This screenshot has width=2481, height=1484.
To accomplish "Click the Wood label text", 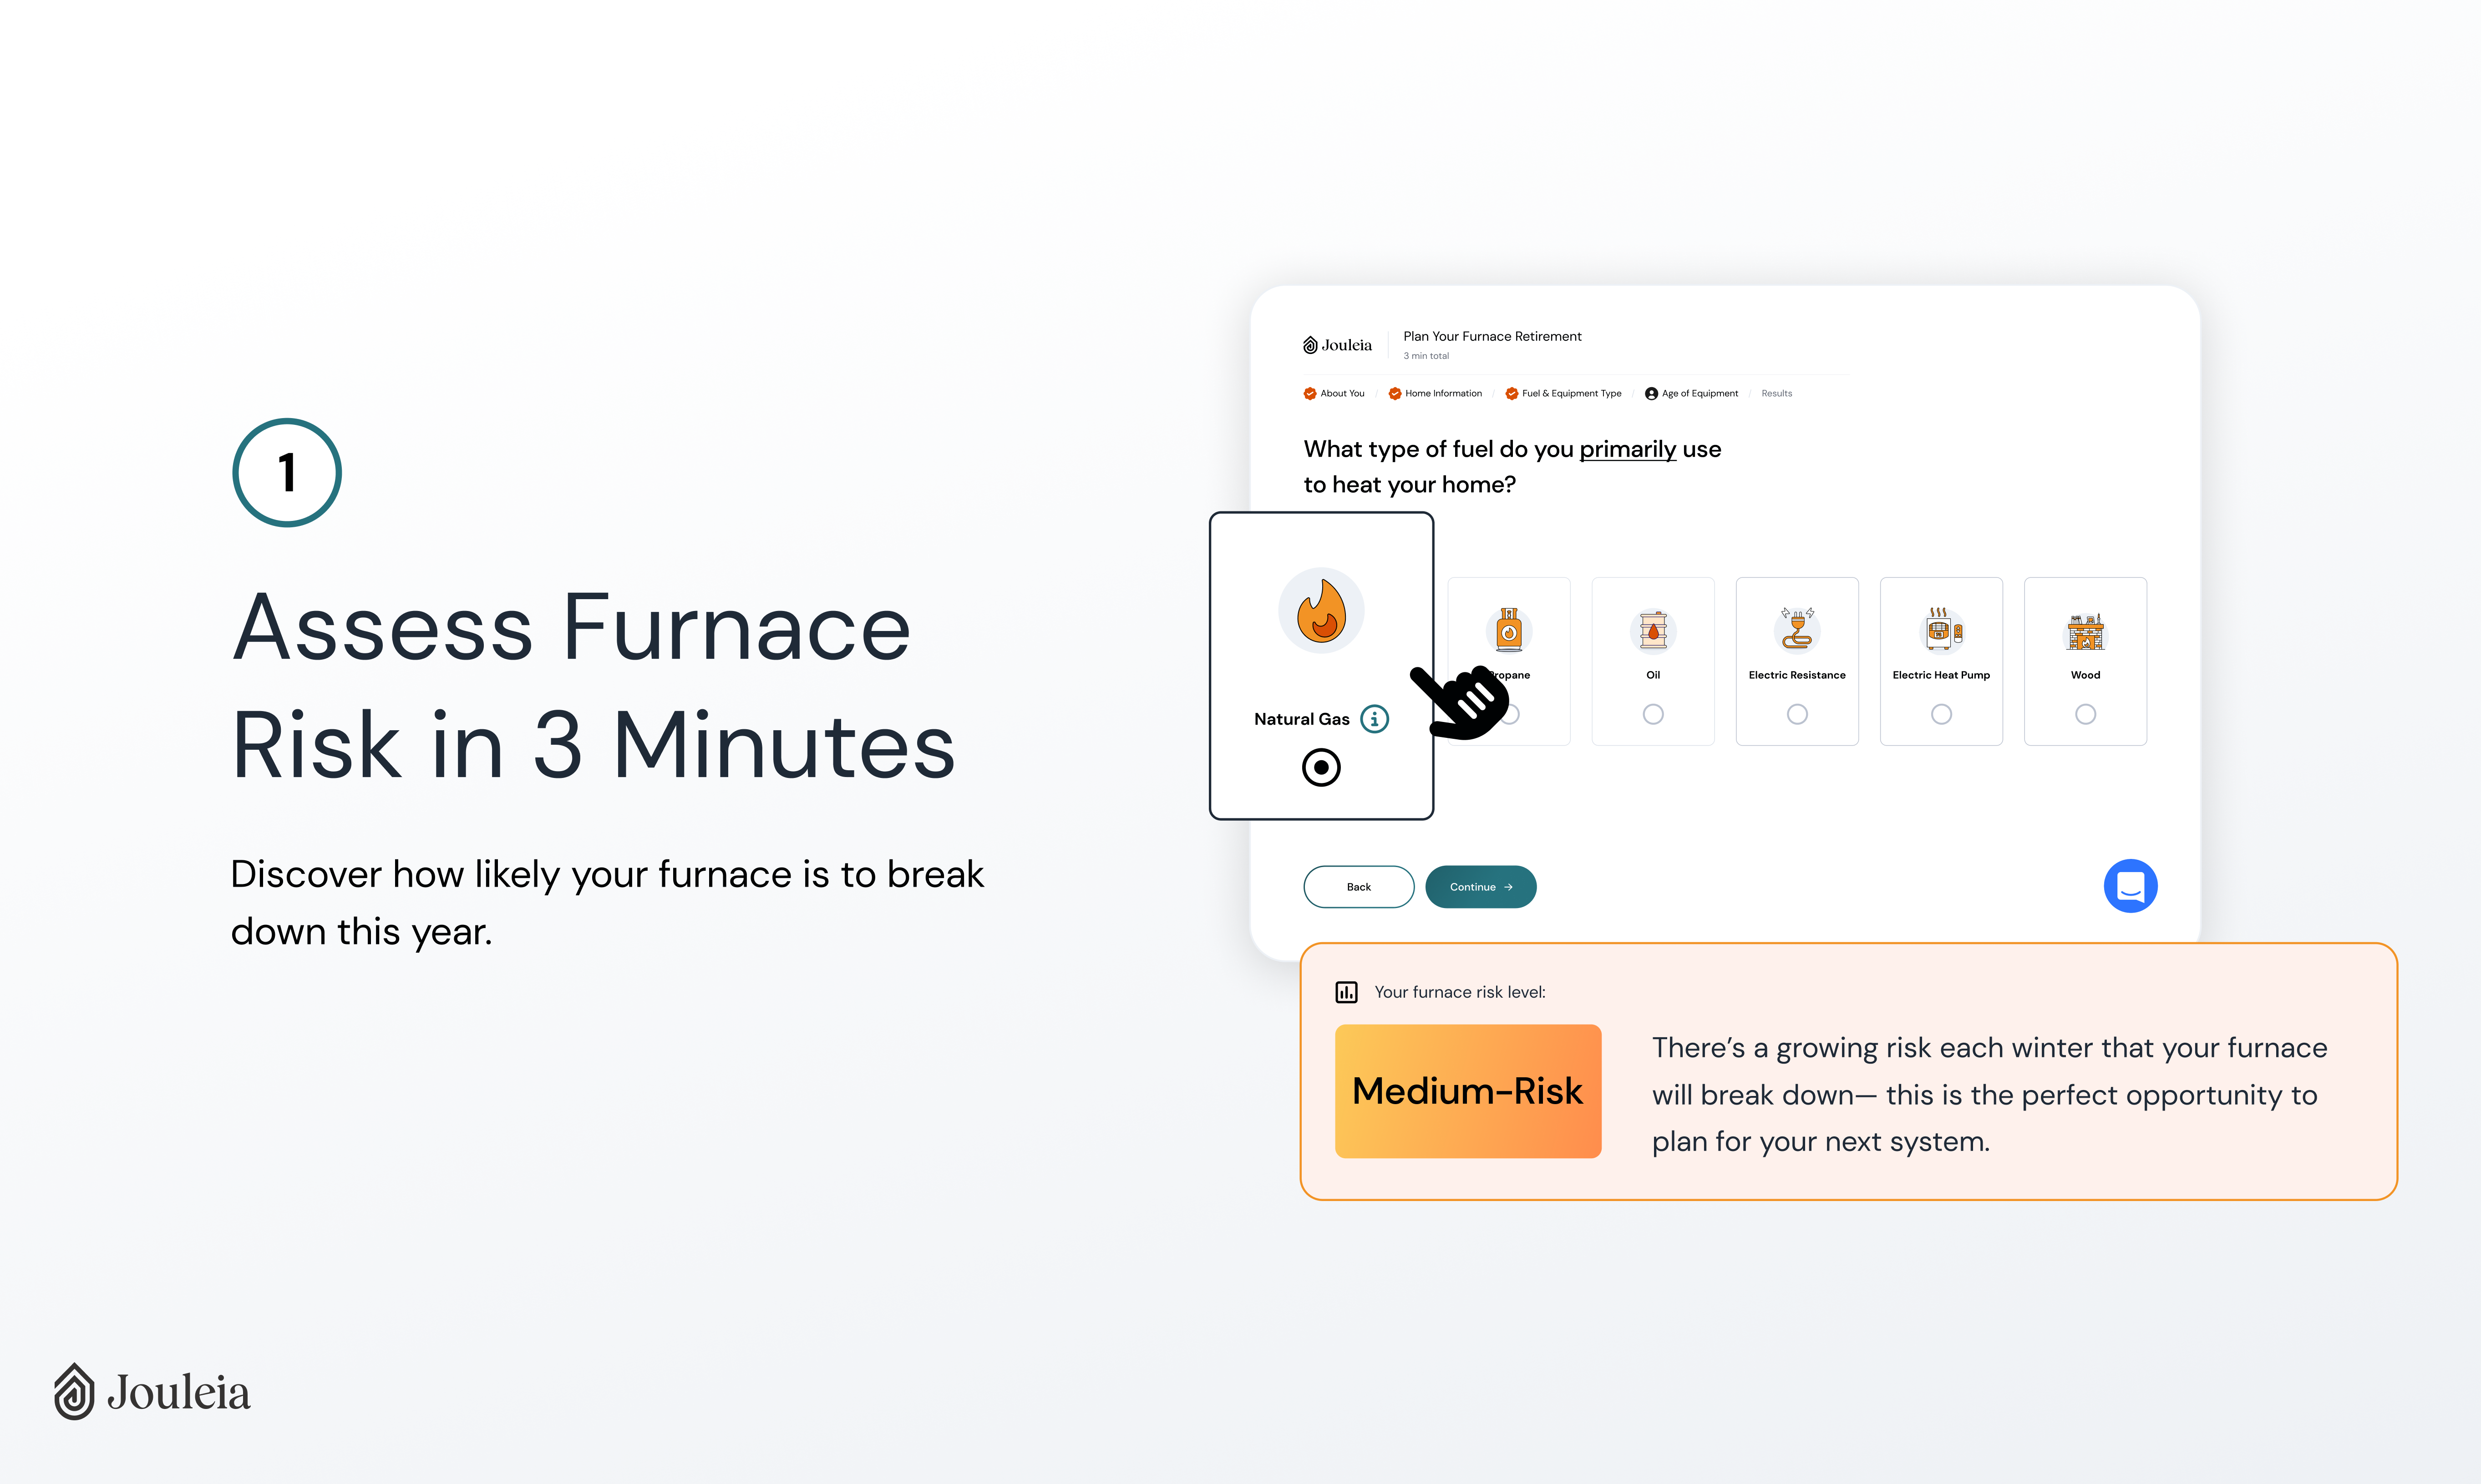I will 2085,675.
